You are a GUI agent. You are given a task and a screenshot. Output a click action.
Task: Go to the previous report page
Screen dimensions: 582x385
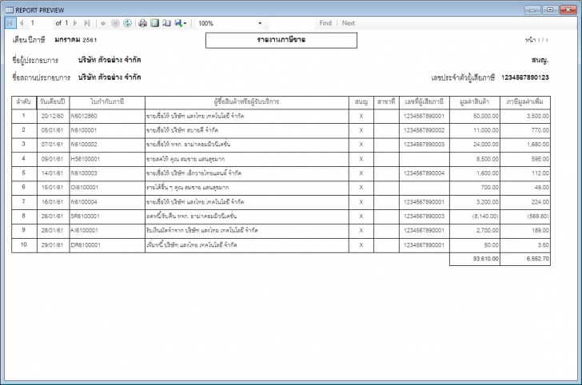22,23
